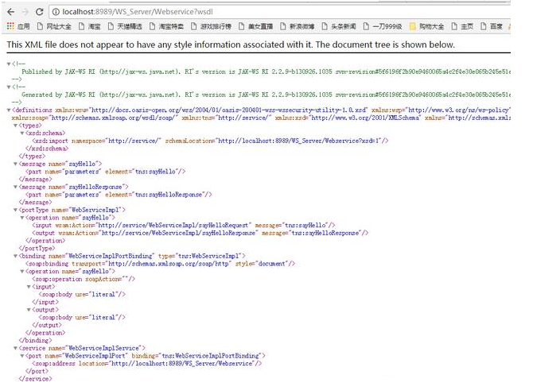Image resolution: width=533 pixels, height=383 pixels.
Task: Click the address bar with localhost:8989 URL
Action: click(280, 12)
